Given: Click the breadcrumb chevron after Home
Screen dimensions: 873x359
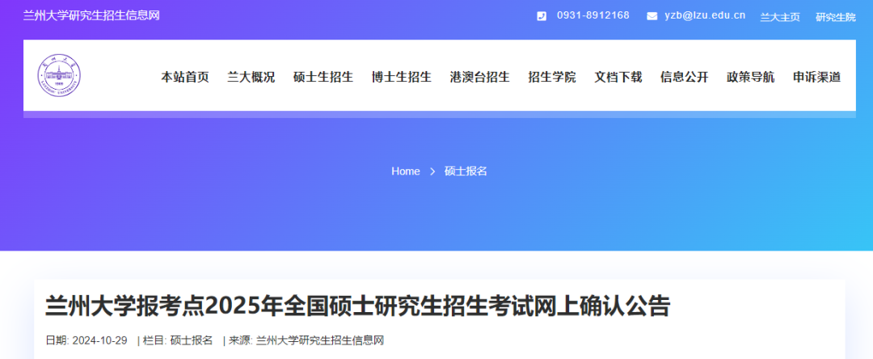Looking at the screenshot, I should coord(432,171).
